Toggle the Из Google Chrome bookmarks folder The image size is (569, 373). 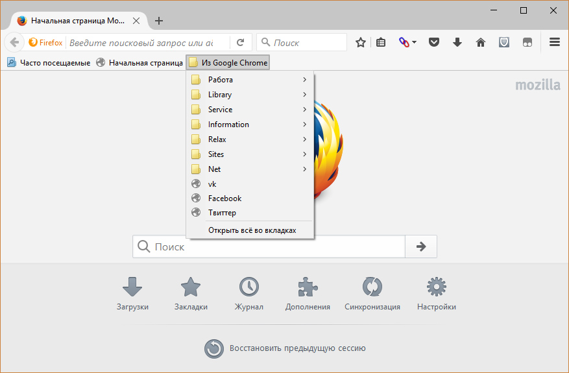(228, 62)
